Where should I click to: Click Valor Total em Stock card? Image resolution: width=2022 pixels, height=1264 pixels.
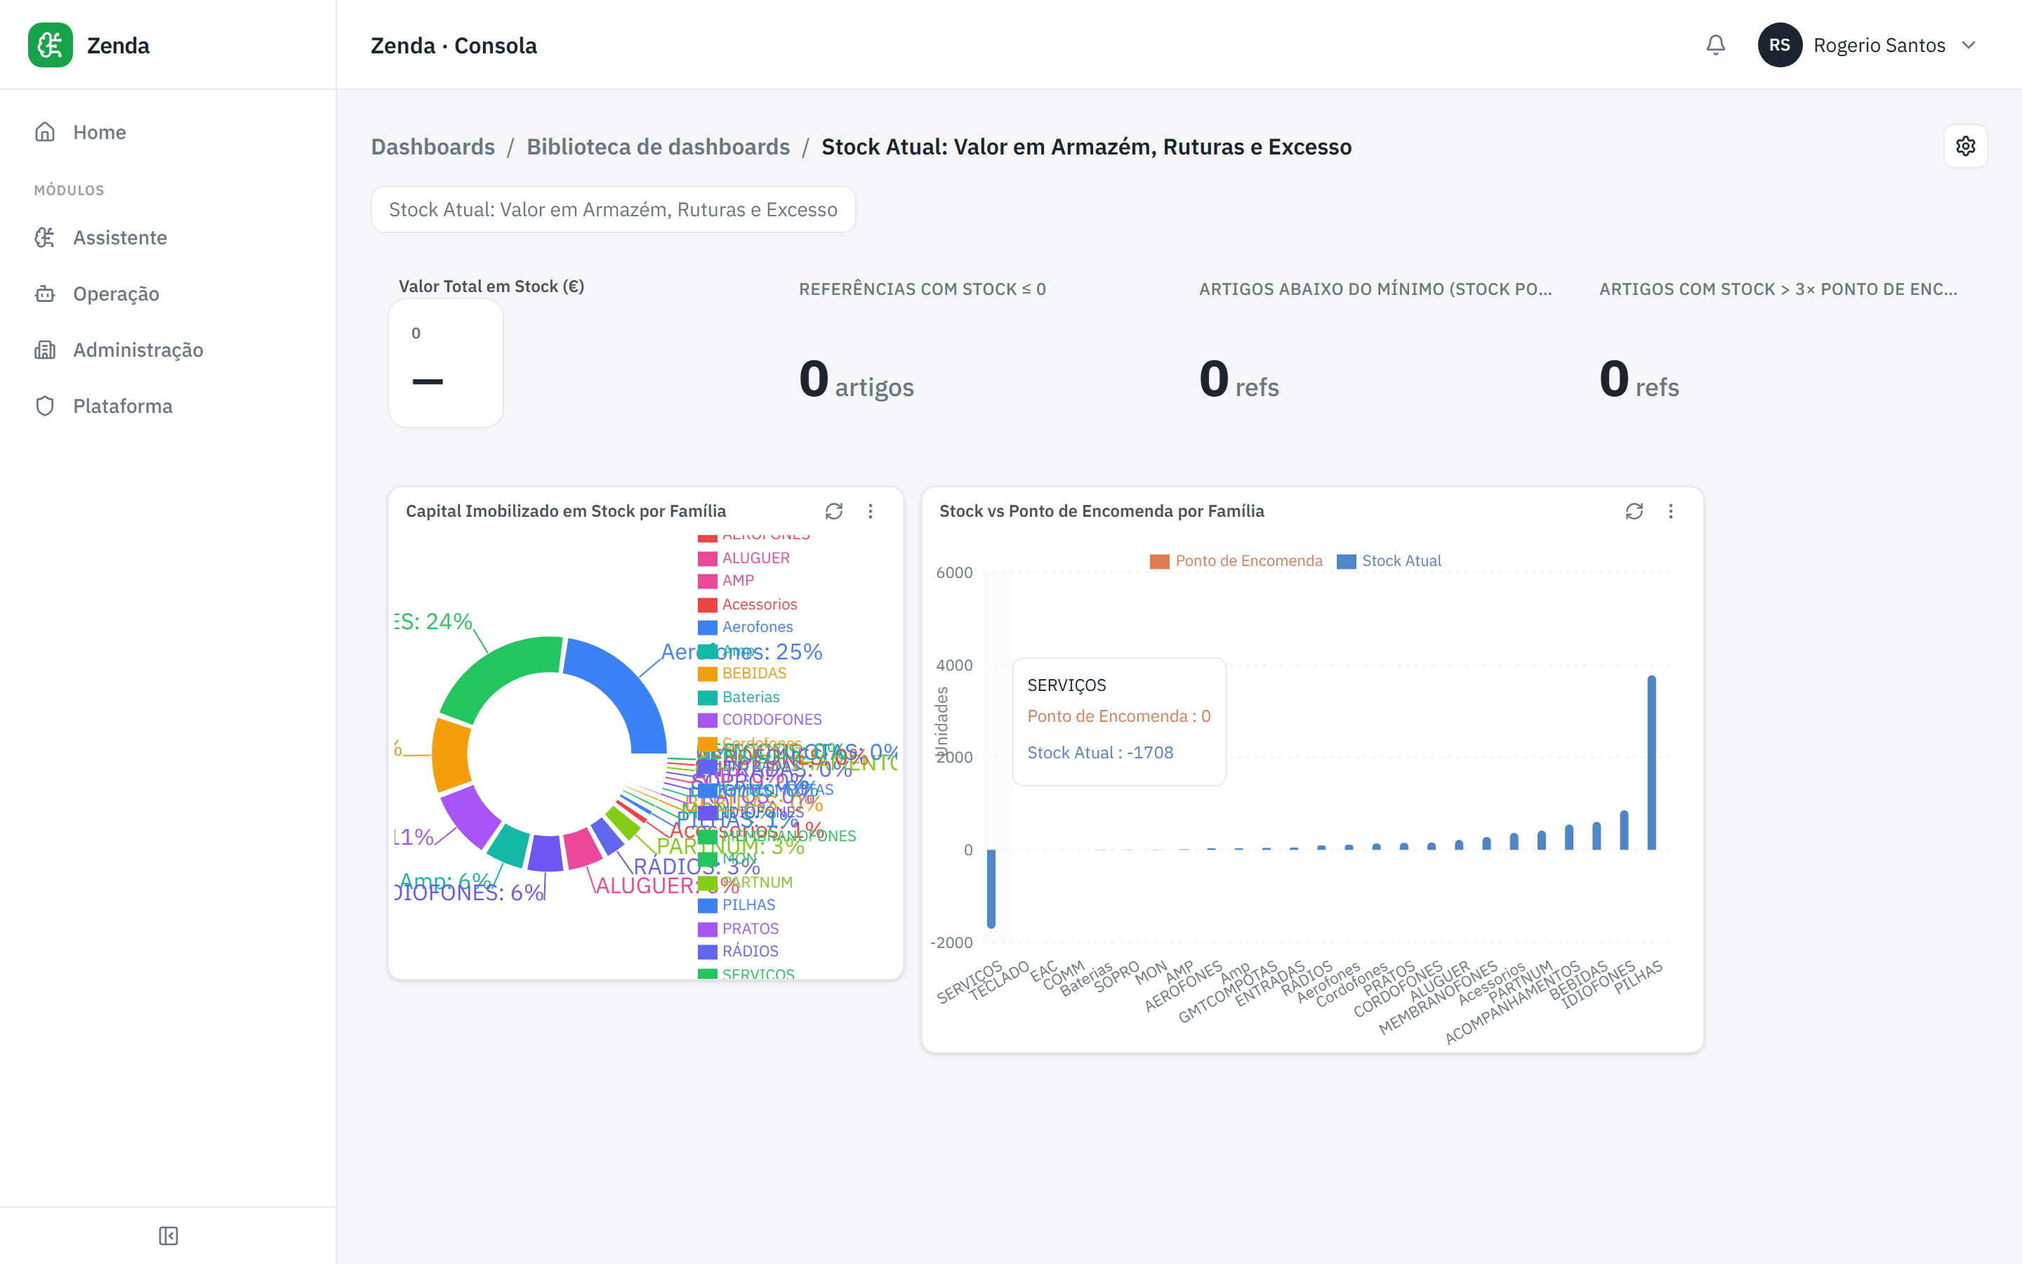coord(445,363)
